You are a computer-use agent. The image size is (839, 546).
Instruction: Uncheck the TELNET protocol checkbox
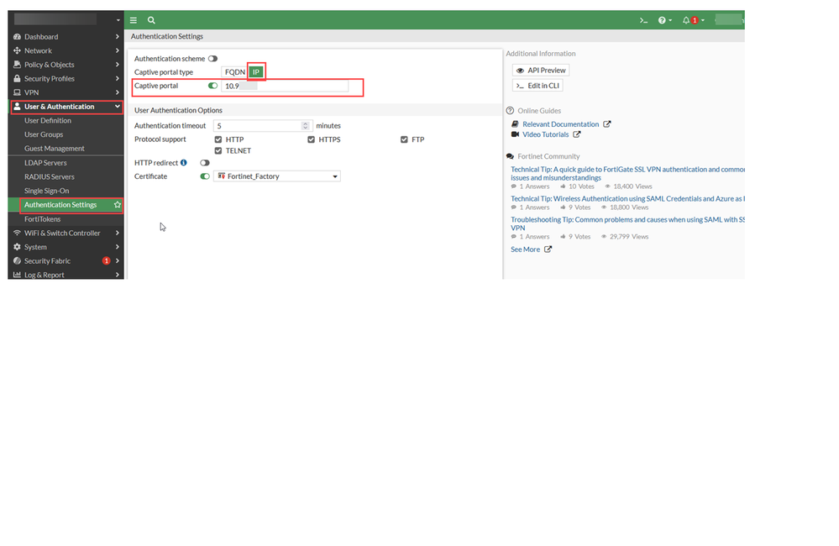click(218, 151)
